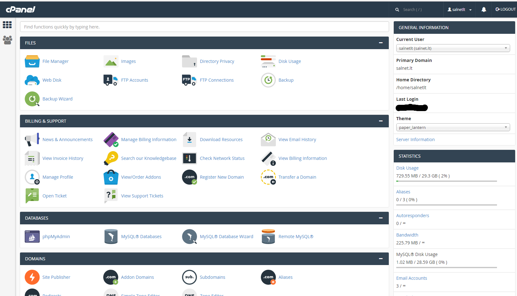Viewport: 517px width, 296px height.
Task: Open the home grid sidebar icon
Action: [x=7, y=25]
